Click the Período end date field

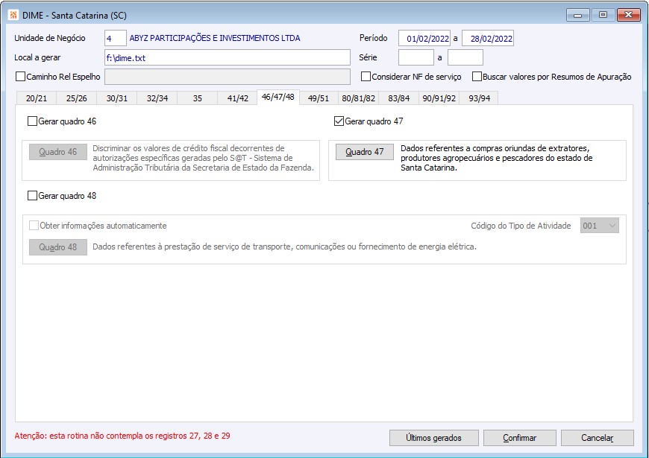pyautogui.click(x=488, y=38)
